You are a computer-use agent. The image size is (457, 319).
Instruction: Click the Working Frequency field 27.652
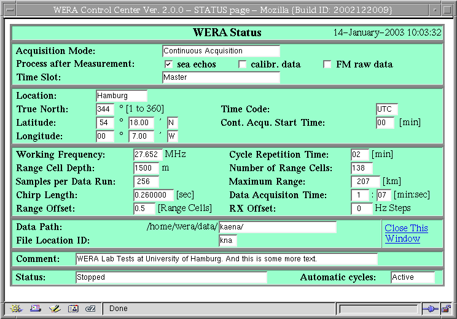pyautogui.click(x=148, y=155)
